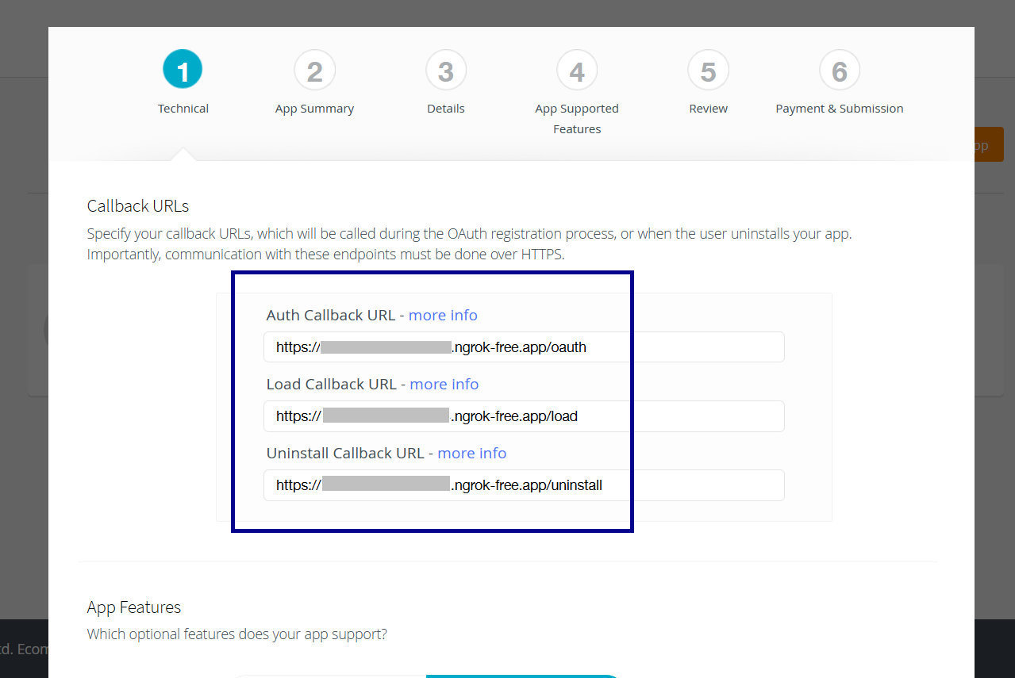Click the "Specify your callback URLs" description paragraph
The image size is (1015, 678).
tap(470, 244)
